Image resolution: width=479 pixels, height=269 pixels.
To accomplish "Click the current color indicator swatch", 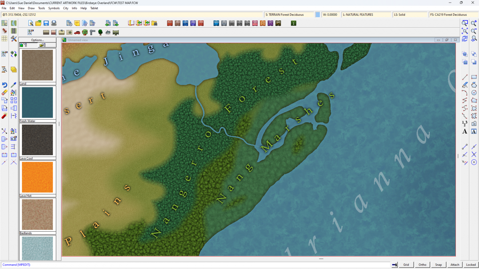I will [318, 15].
